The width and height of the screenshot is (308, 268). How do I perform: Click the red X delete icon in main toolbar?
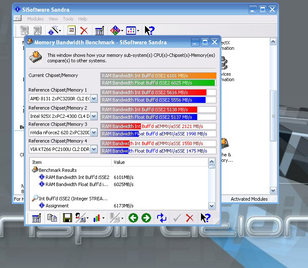tap(84, 31)
